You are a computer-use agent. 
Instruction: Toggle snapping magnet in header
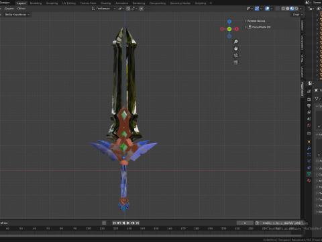(x=128, y=9)
